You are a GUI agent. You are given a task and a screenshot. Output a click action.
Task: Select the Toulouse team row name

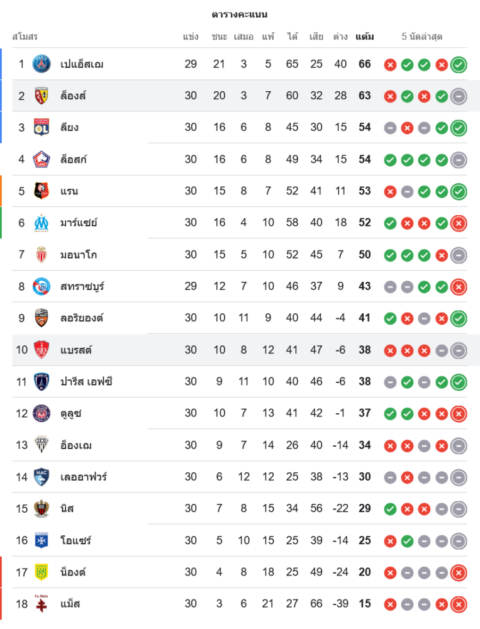tap(70, 413)
